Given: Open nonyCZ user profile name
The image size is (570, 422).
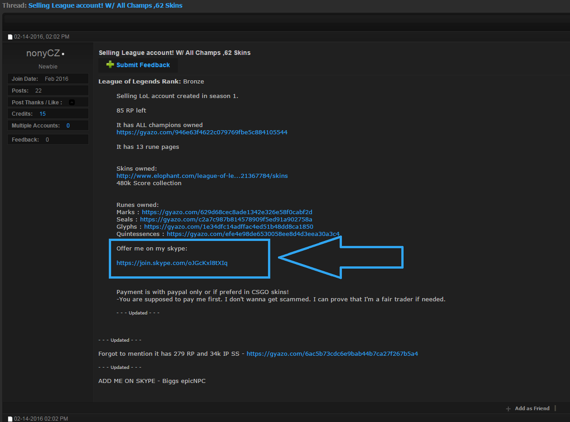Looking at the screenshot, I should pyautogui.click(x=43, y=53).
